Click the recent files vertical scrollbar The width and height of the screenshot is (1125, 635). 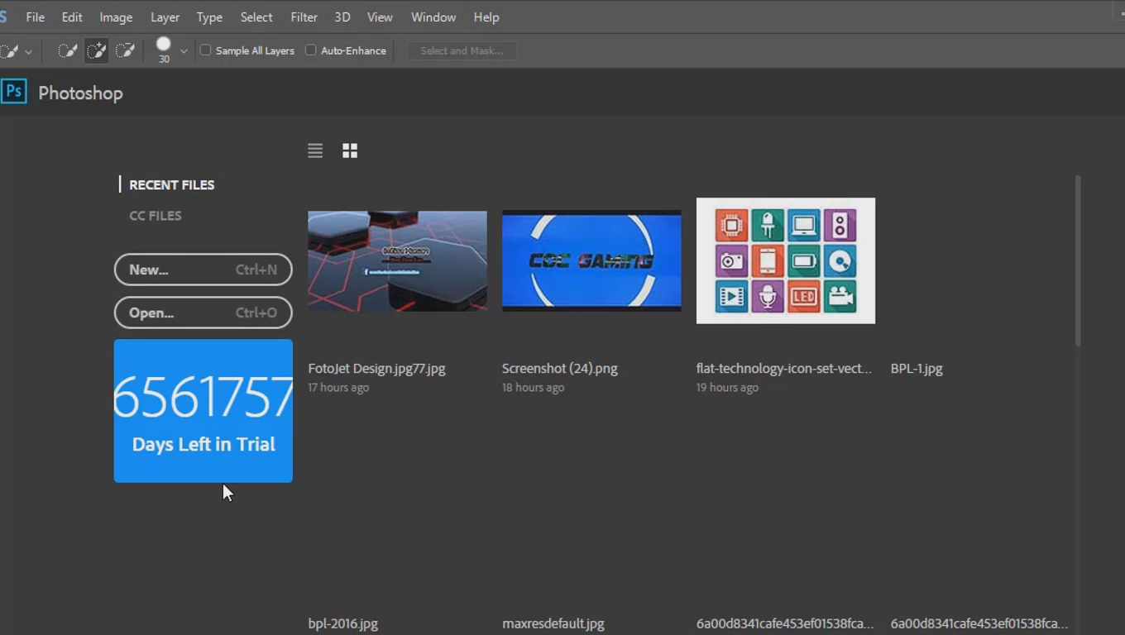pos(1078,260)
